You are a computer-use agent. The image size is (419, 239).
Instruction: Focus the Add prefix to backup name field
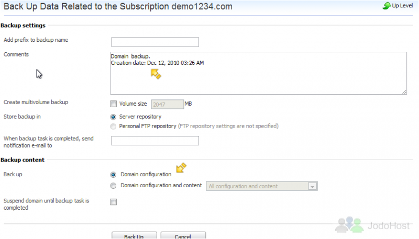pos(155,42)
